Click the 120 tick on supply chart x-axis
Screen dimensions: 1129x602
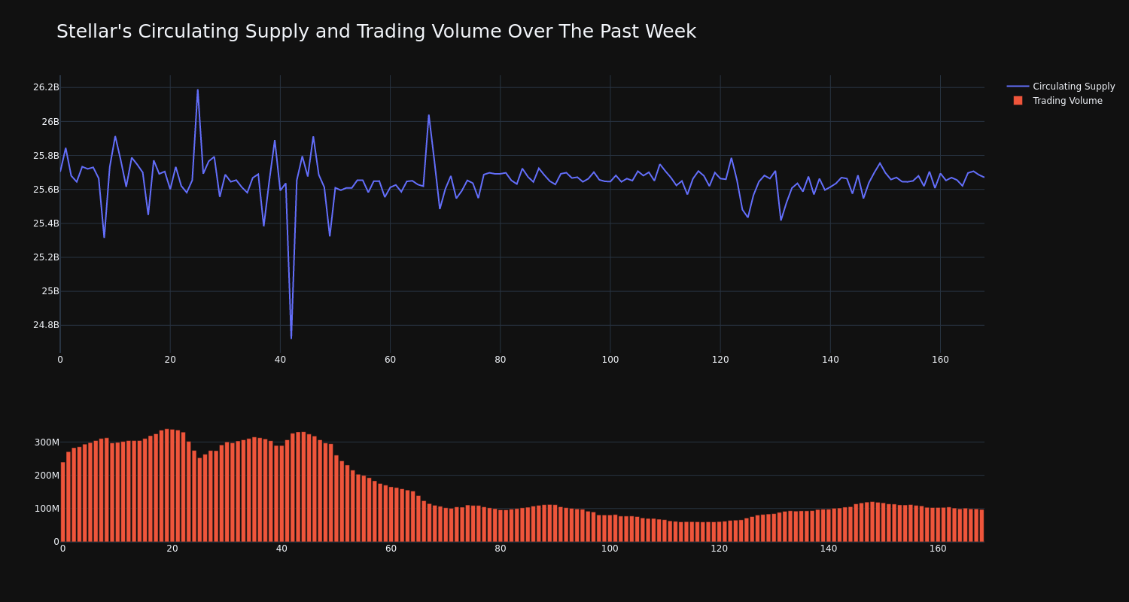click(720, 360)
